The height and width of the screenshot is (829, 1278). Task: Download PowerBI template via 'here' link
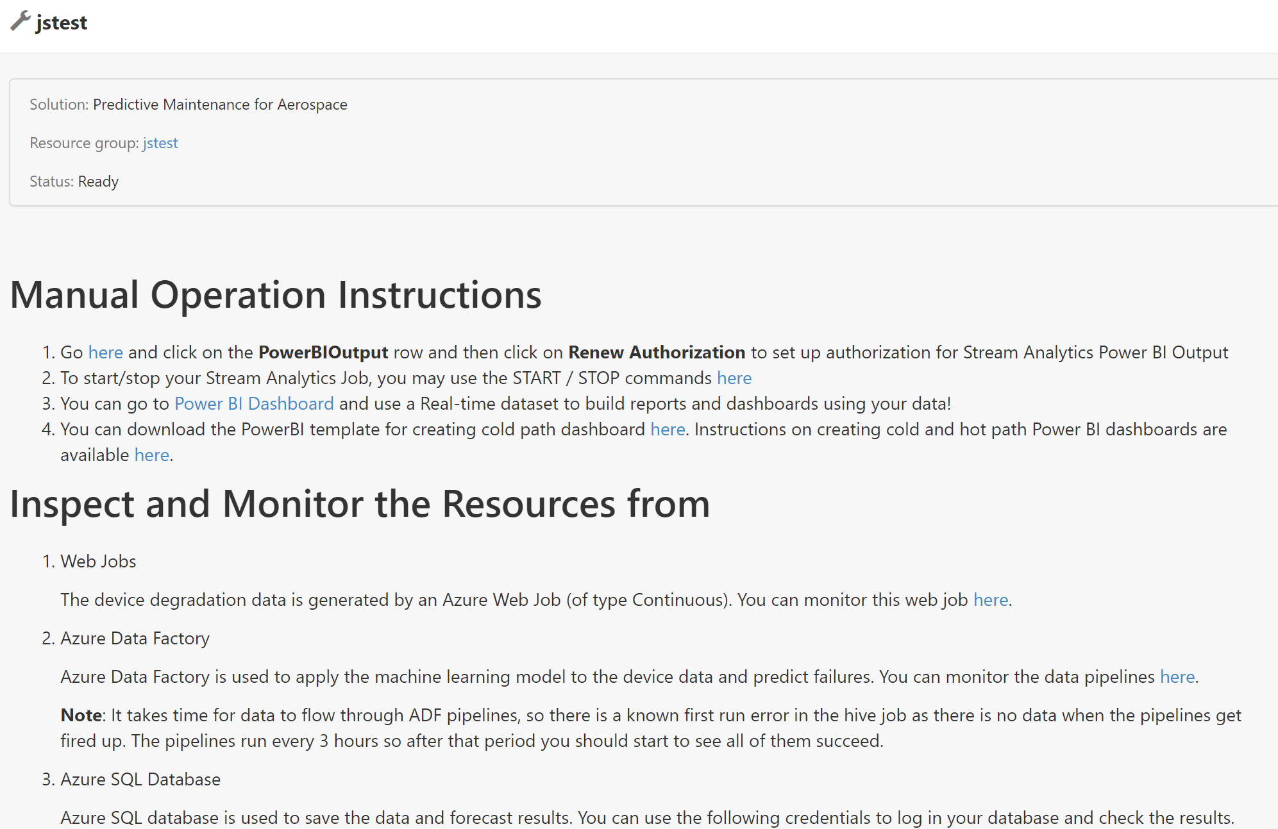click(x=668, y=430)
